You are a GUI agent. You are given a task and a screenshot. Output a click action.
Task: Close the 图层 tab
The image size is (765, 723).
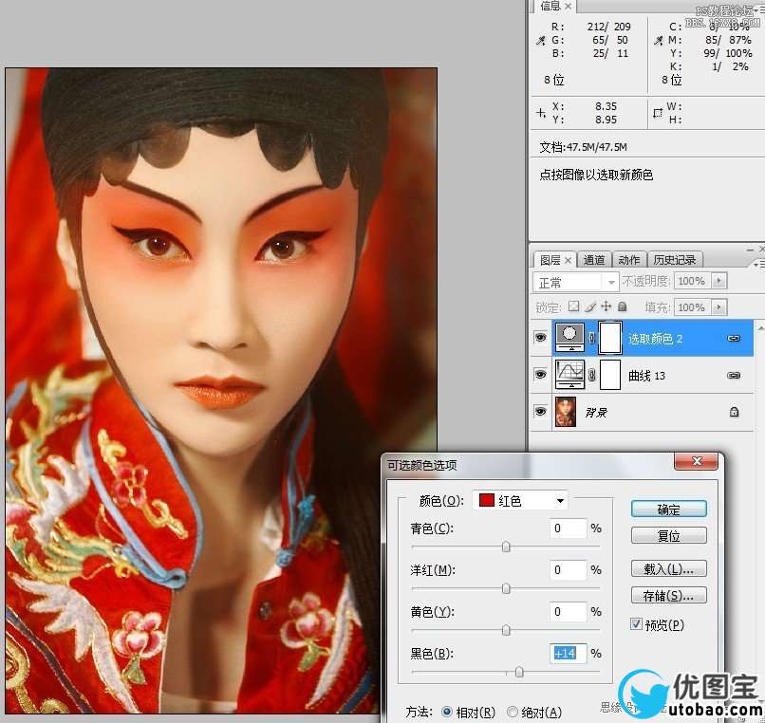568,261
